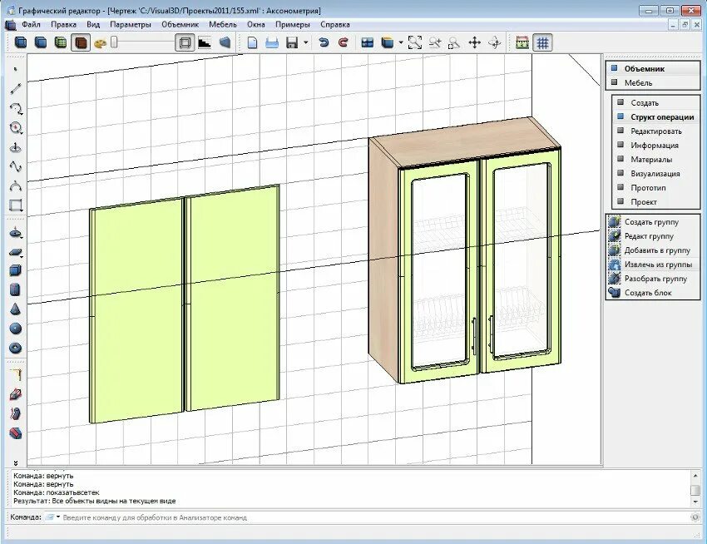Toggle the green mesh cube display mode

tap(61, 43)
